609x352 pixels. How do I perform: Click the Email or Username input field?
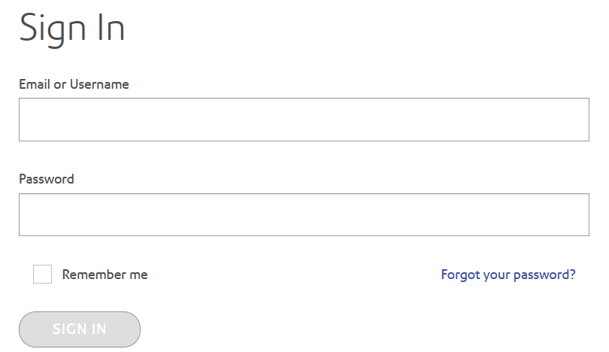pyautogui.click(x=304, y=120)
